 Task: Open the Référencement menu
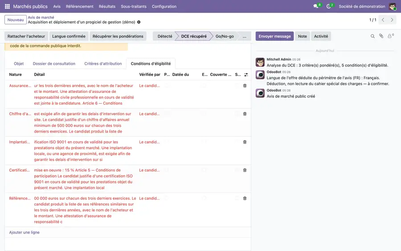click(80, 6)
